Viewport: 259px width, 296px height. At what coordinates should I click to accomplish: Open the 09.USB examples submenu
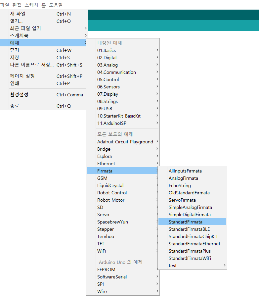point(123,109)
